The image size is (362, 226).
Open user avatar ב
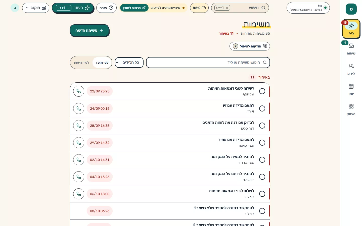point(15,8)
